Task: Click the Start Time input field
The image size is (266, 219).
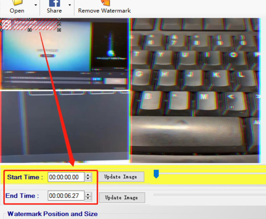Action: click(66, 177)
